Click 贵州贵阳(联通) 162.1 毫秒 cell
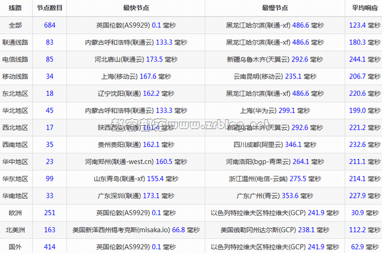 136,145
